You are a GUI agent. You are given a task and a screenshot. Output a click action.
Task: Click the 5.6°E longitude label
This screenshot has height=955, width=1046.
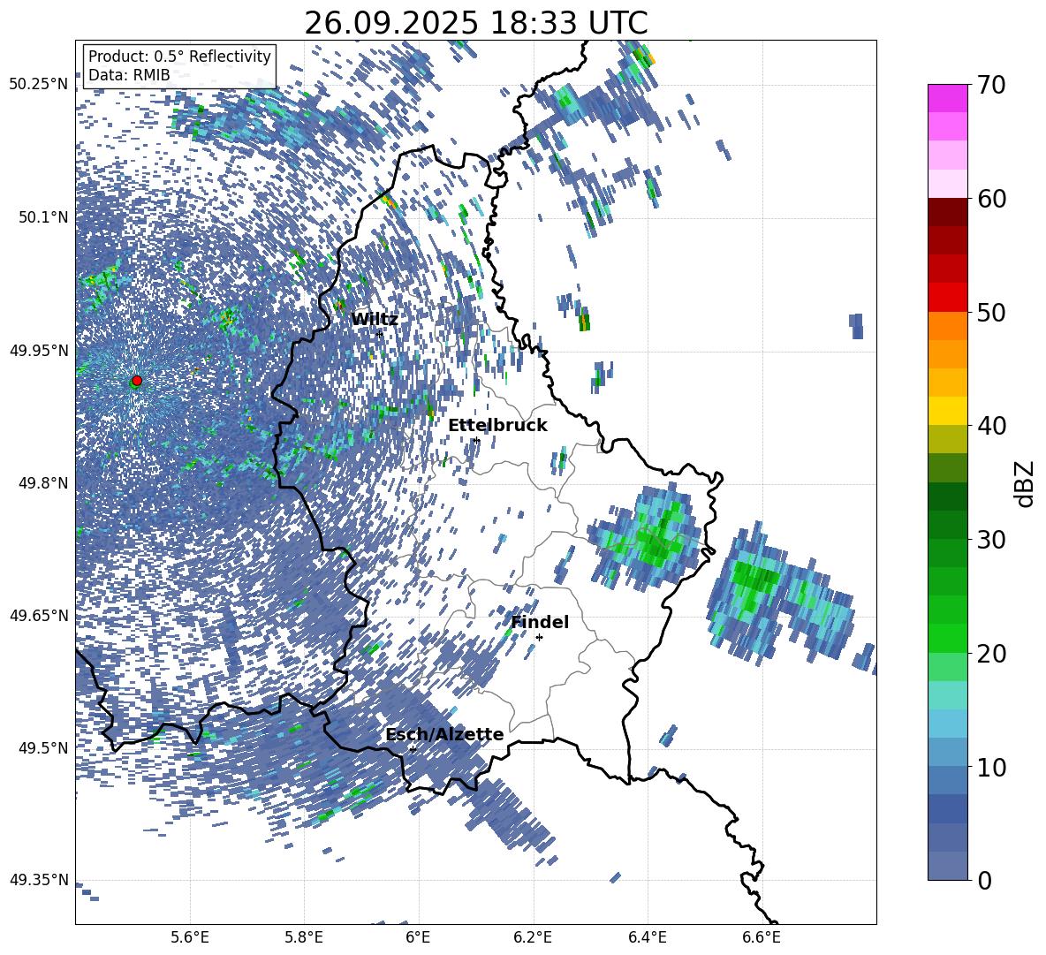click(190, 937)
